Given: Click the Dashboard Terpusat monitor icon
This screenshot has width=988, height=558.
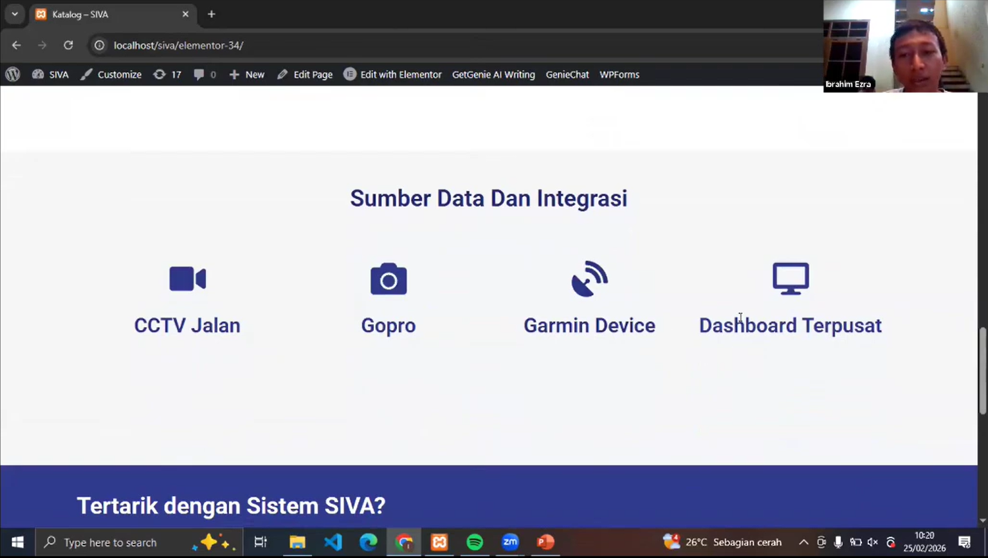Looking at the screenshot, I should (791, 279).
